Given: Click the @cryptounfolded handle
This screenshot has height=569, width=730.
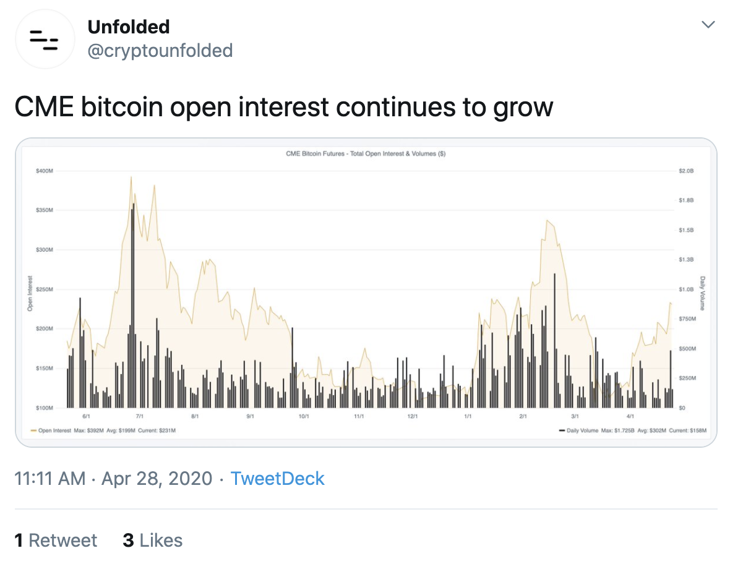Looking at the screenshot, I should (160, 50).
